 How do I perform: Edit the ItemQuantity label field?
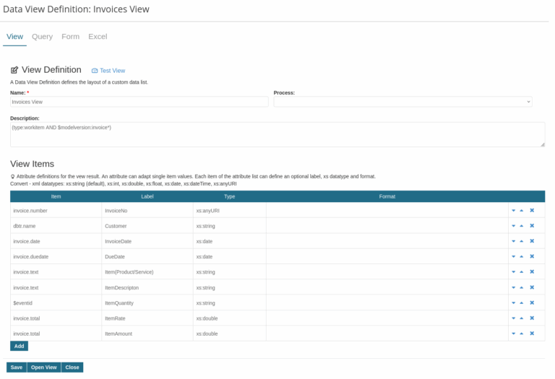click(x=147, y=303)
